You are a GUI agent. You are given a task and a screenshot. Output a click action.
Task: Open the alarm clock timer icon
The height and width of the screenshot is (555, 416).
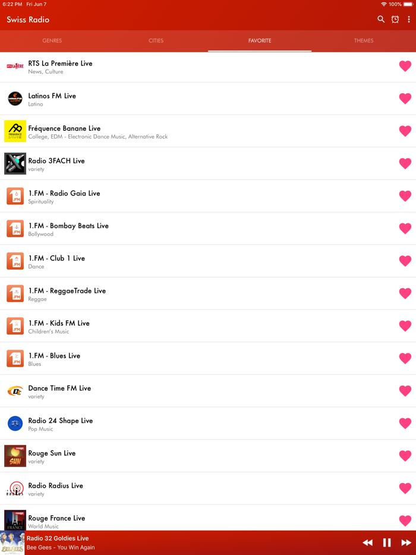click(395, 19)
